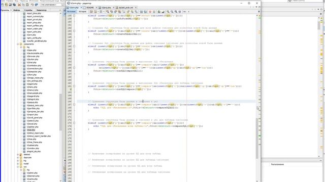Click Shift Line Left icon
This screenshot has height=182, width=325.
click(141, 12)
